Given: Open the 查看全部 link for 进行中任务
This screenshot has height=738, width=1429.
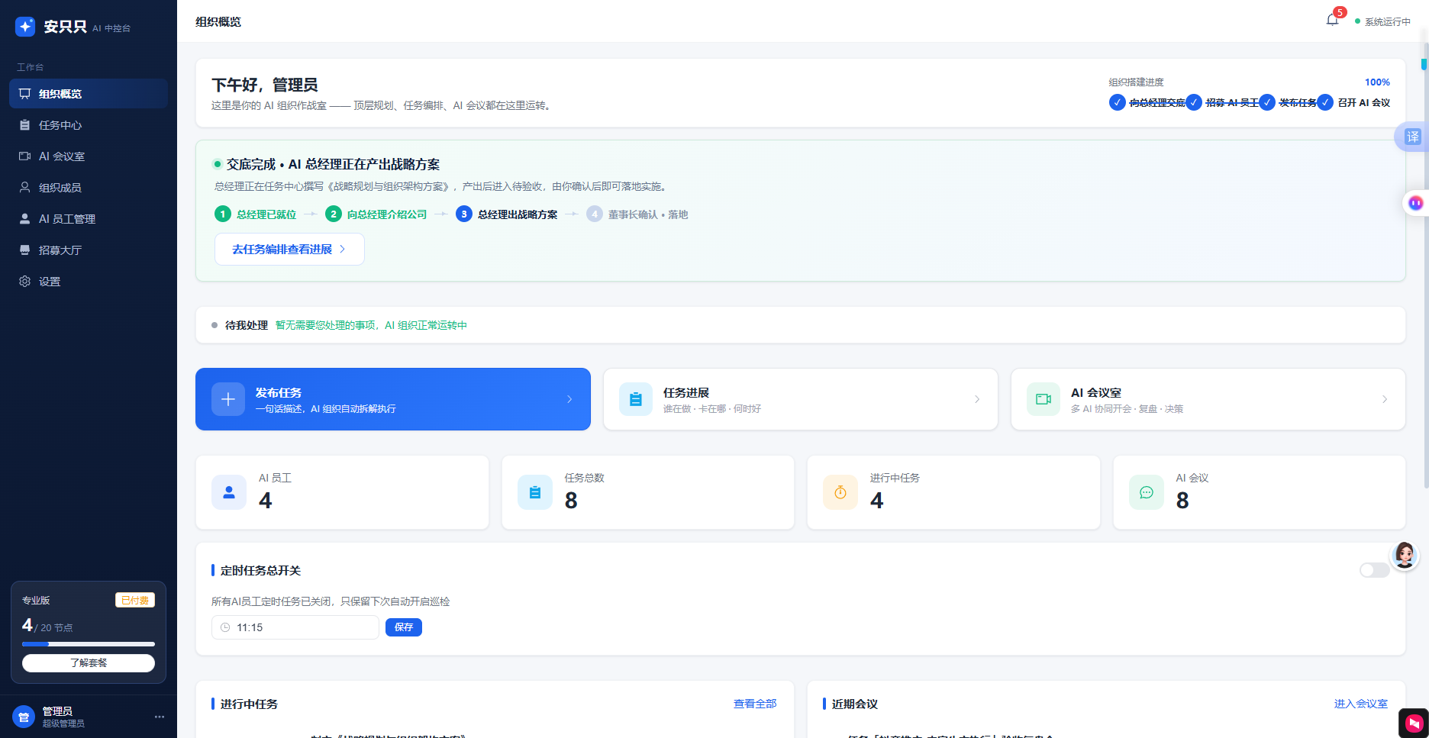Looking at the screenshot, I should 755,704.
